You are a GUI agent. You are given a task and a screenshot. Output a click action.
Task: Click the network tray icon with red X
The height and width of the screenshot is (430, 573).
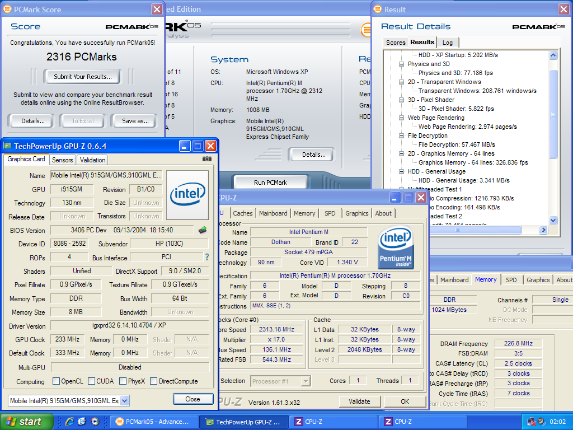click(x=532, y=422)
